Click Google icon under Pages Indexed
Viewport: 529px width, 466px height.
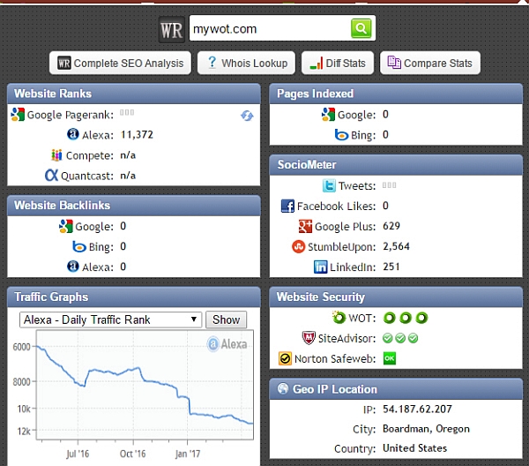point(328,115)
